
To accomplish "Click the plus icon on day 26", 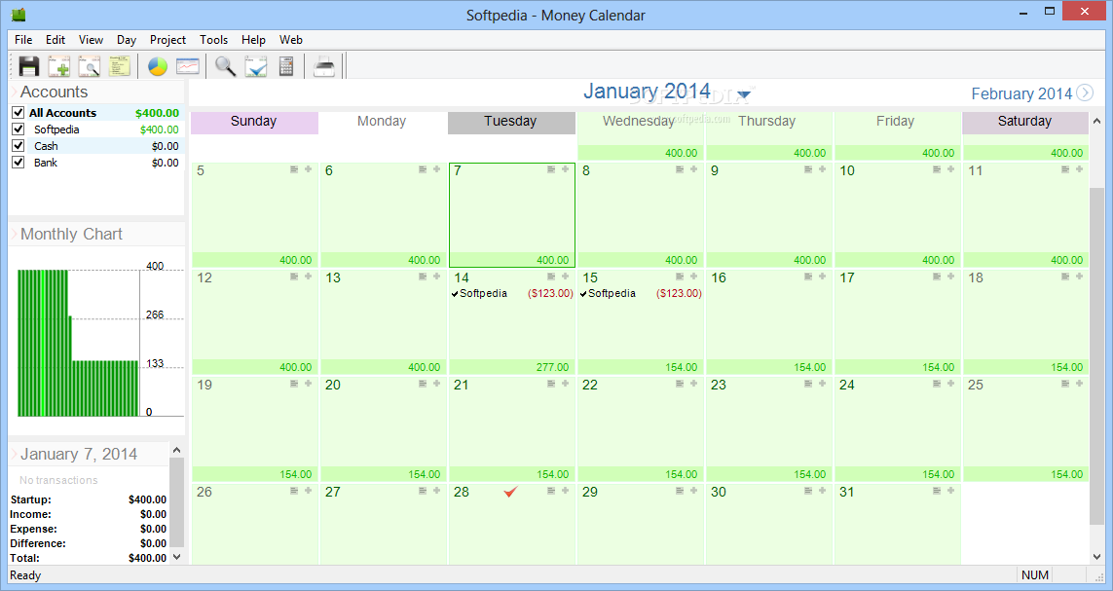I will point(308,491).
